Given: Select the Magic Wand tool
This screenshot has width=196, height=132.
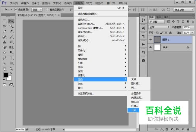Looking at the screenshot, I should 11,26.
